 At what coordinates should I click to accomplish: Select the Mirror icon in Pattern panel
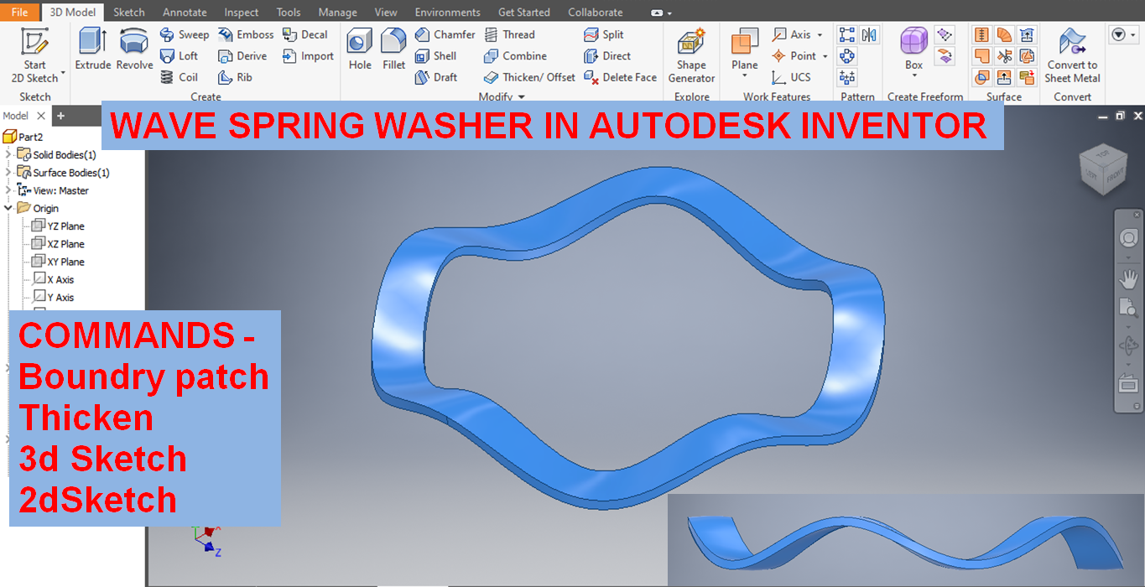click(x=869, y=34)
